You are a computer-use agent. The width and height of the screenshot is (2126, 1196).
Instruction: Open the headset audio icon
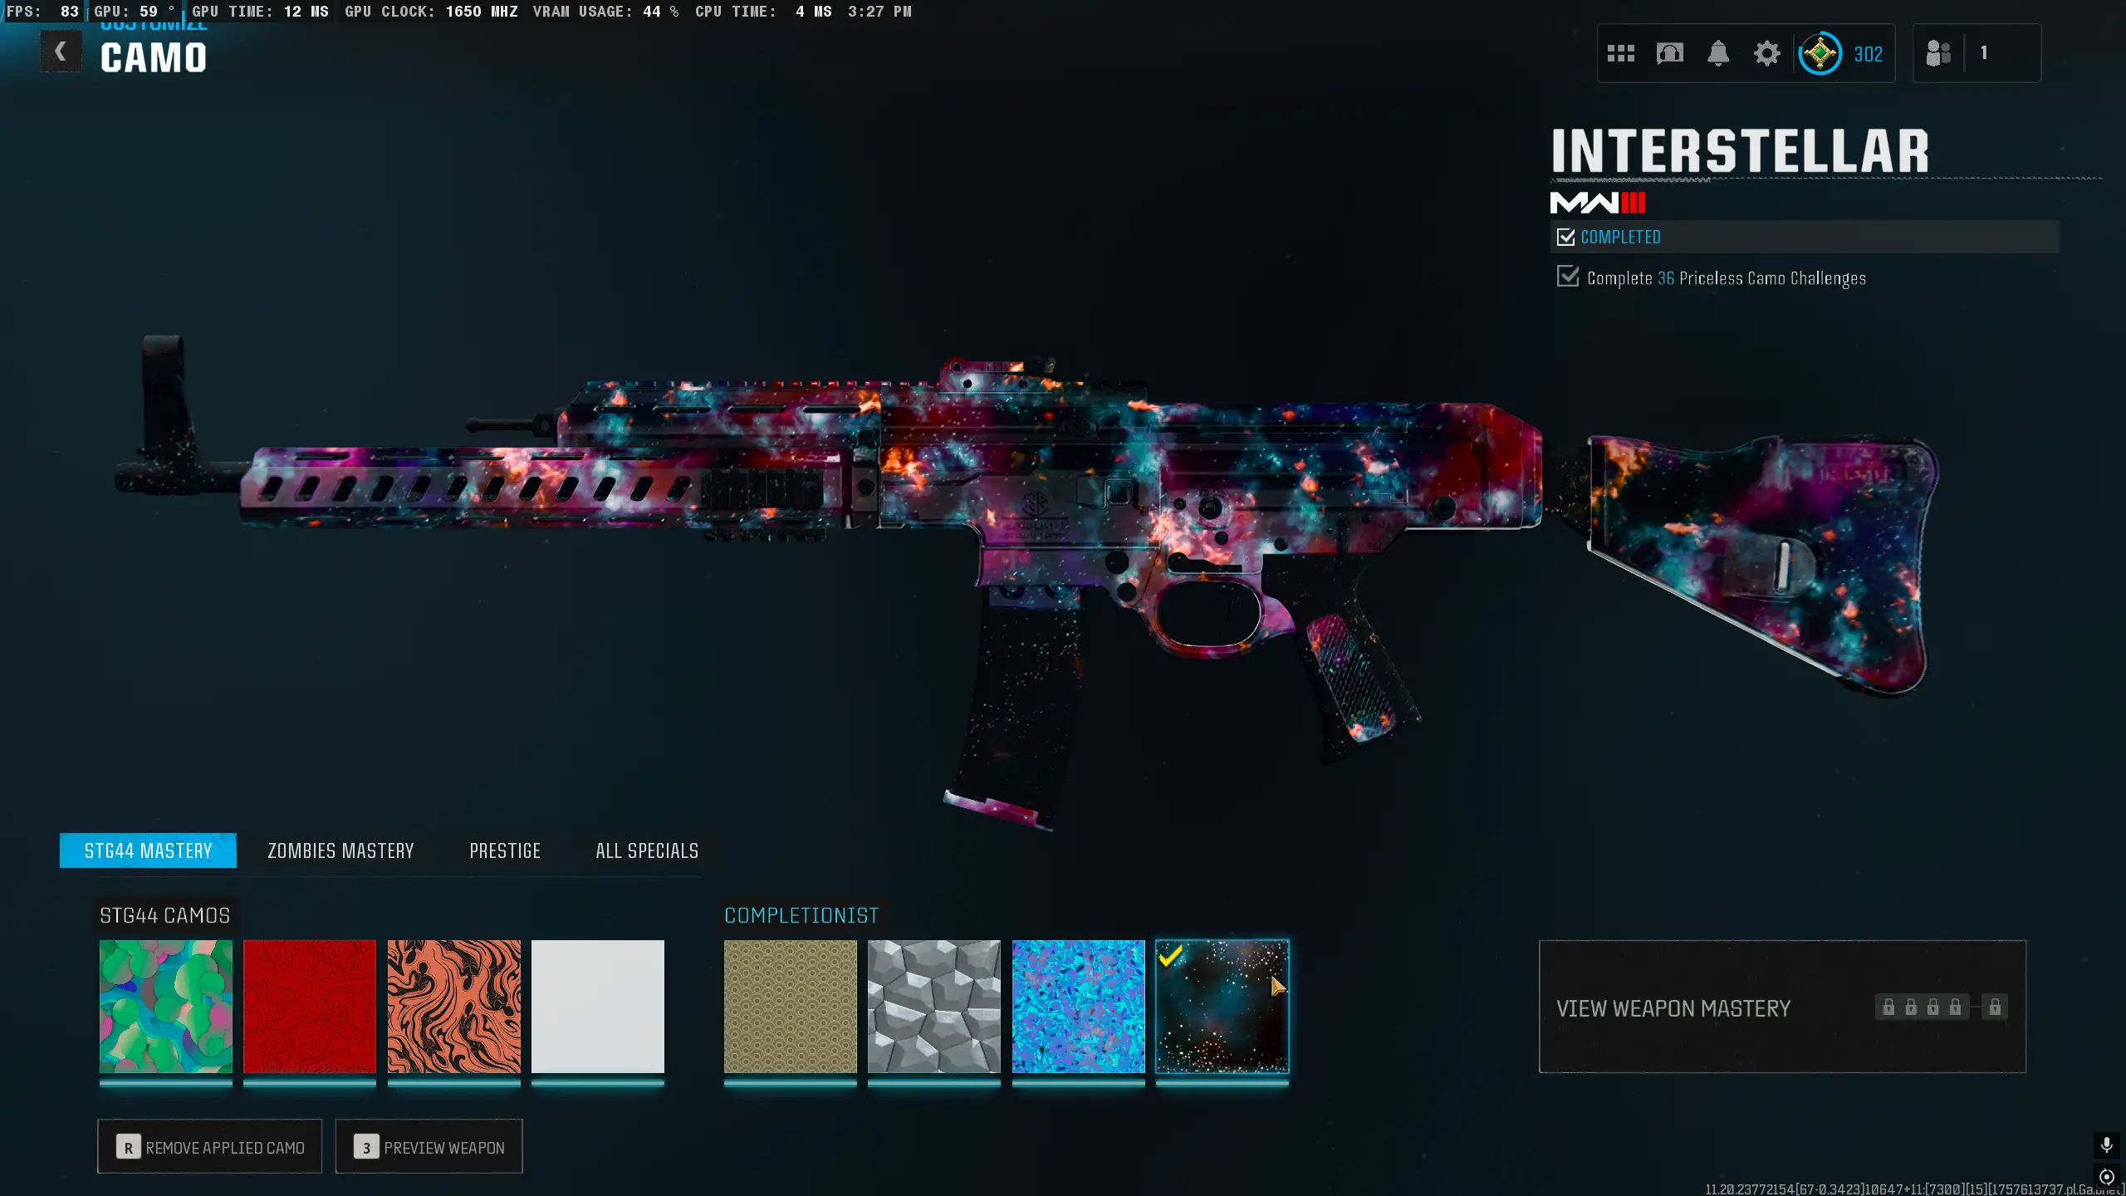(x=1669, y=54)
